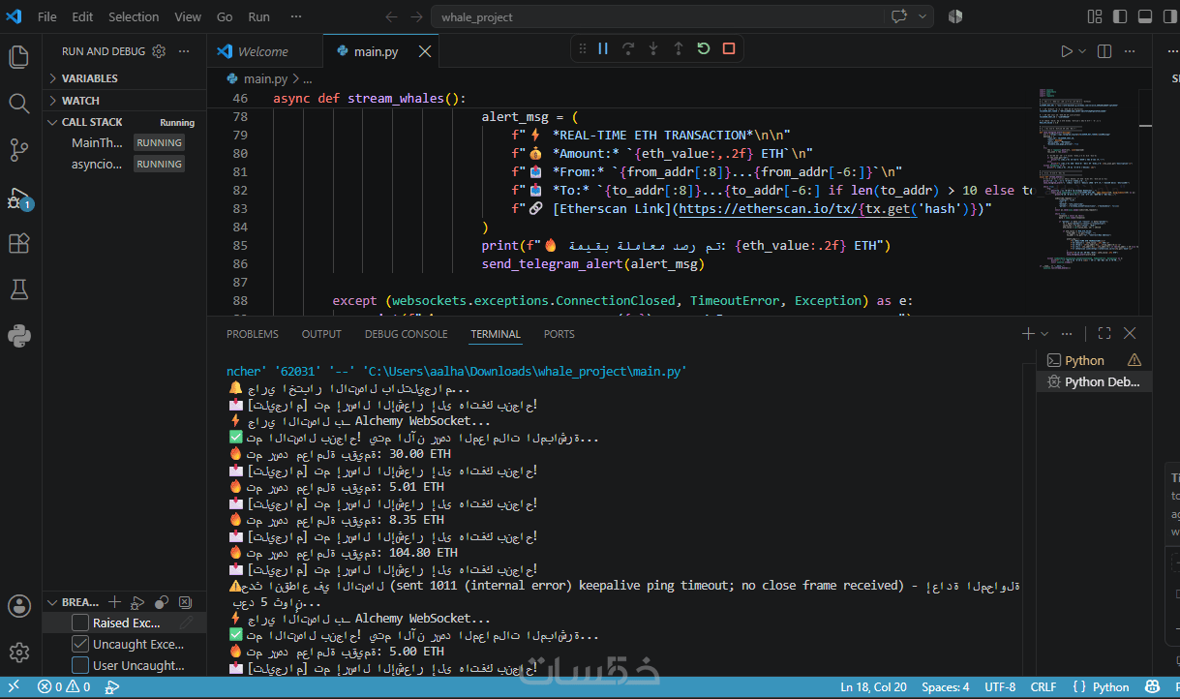Pause the debug session

point(603,48)
